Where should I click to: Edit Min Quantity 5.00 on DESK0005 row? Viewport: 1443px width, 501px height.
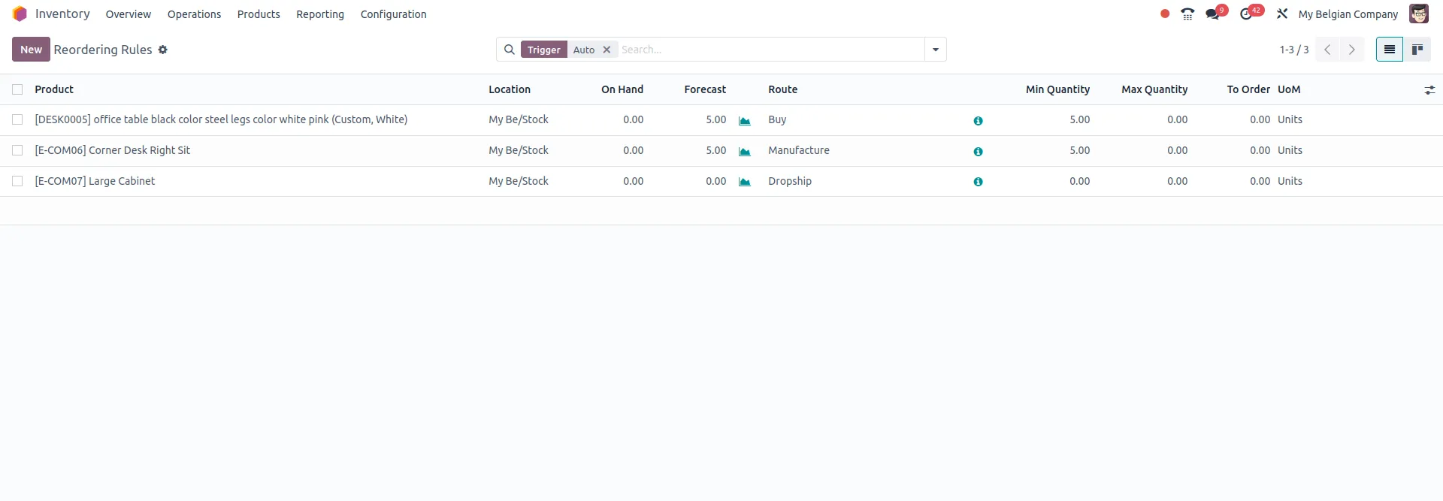(1079, 119)
